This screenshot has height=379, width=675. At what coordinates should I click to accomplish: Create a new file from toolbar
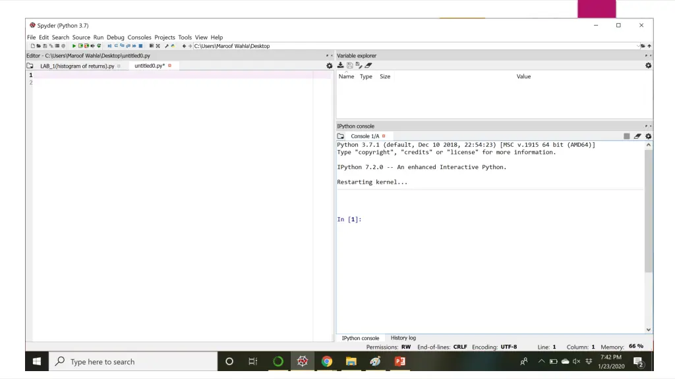click(33, 46)
